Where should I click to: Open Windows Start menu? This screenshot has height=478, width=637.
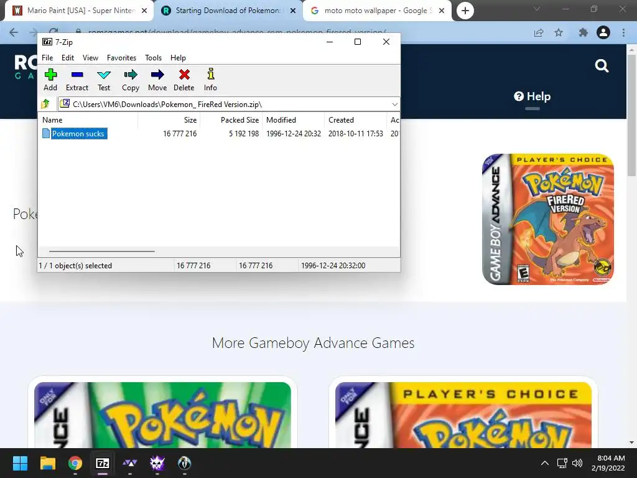(20, 463)
